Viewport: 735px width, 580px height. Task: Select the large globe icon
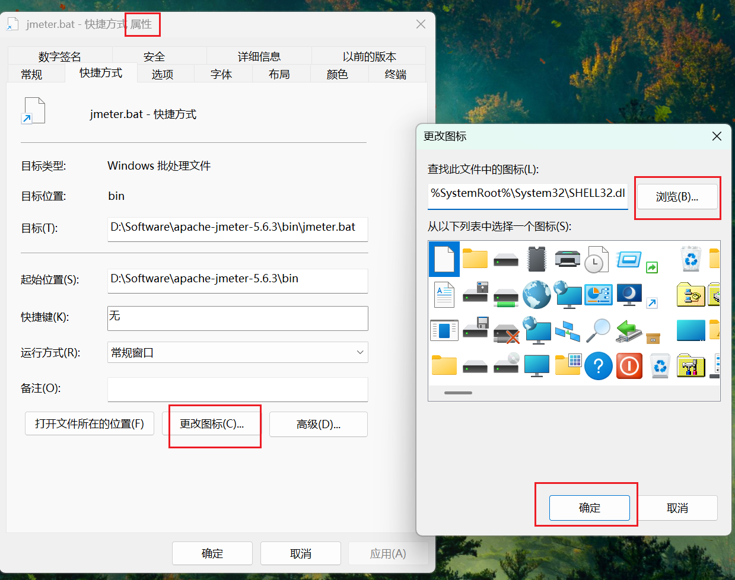tap(537, 295)
